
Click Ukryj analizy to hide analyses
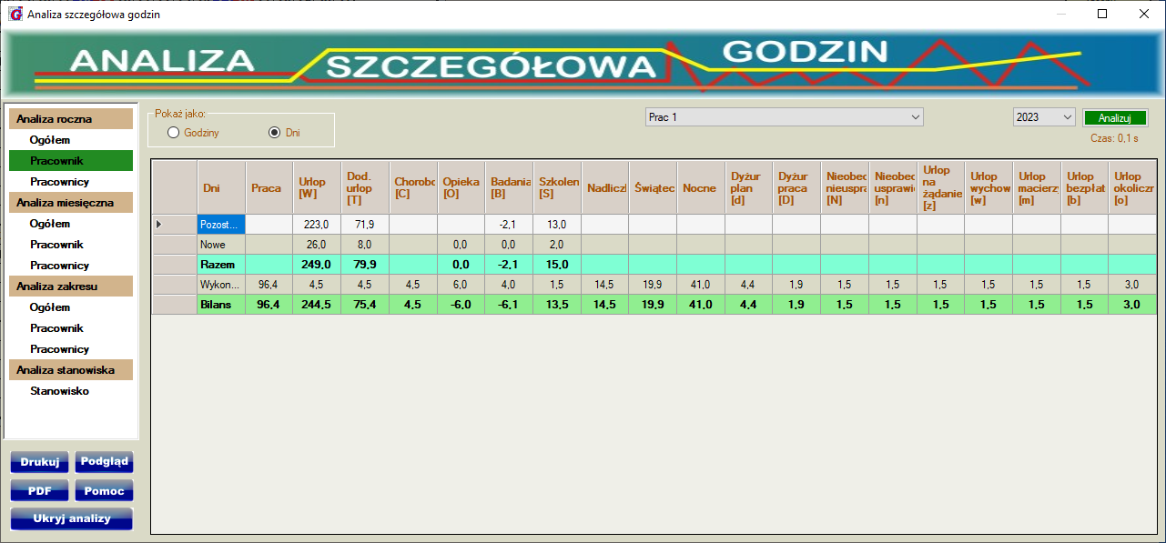[x=71, y=518]
